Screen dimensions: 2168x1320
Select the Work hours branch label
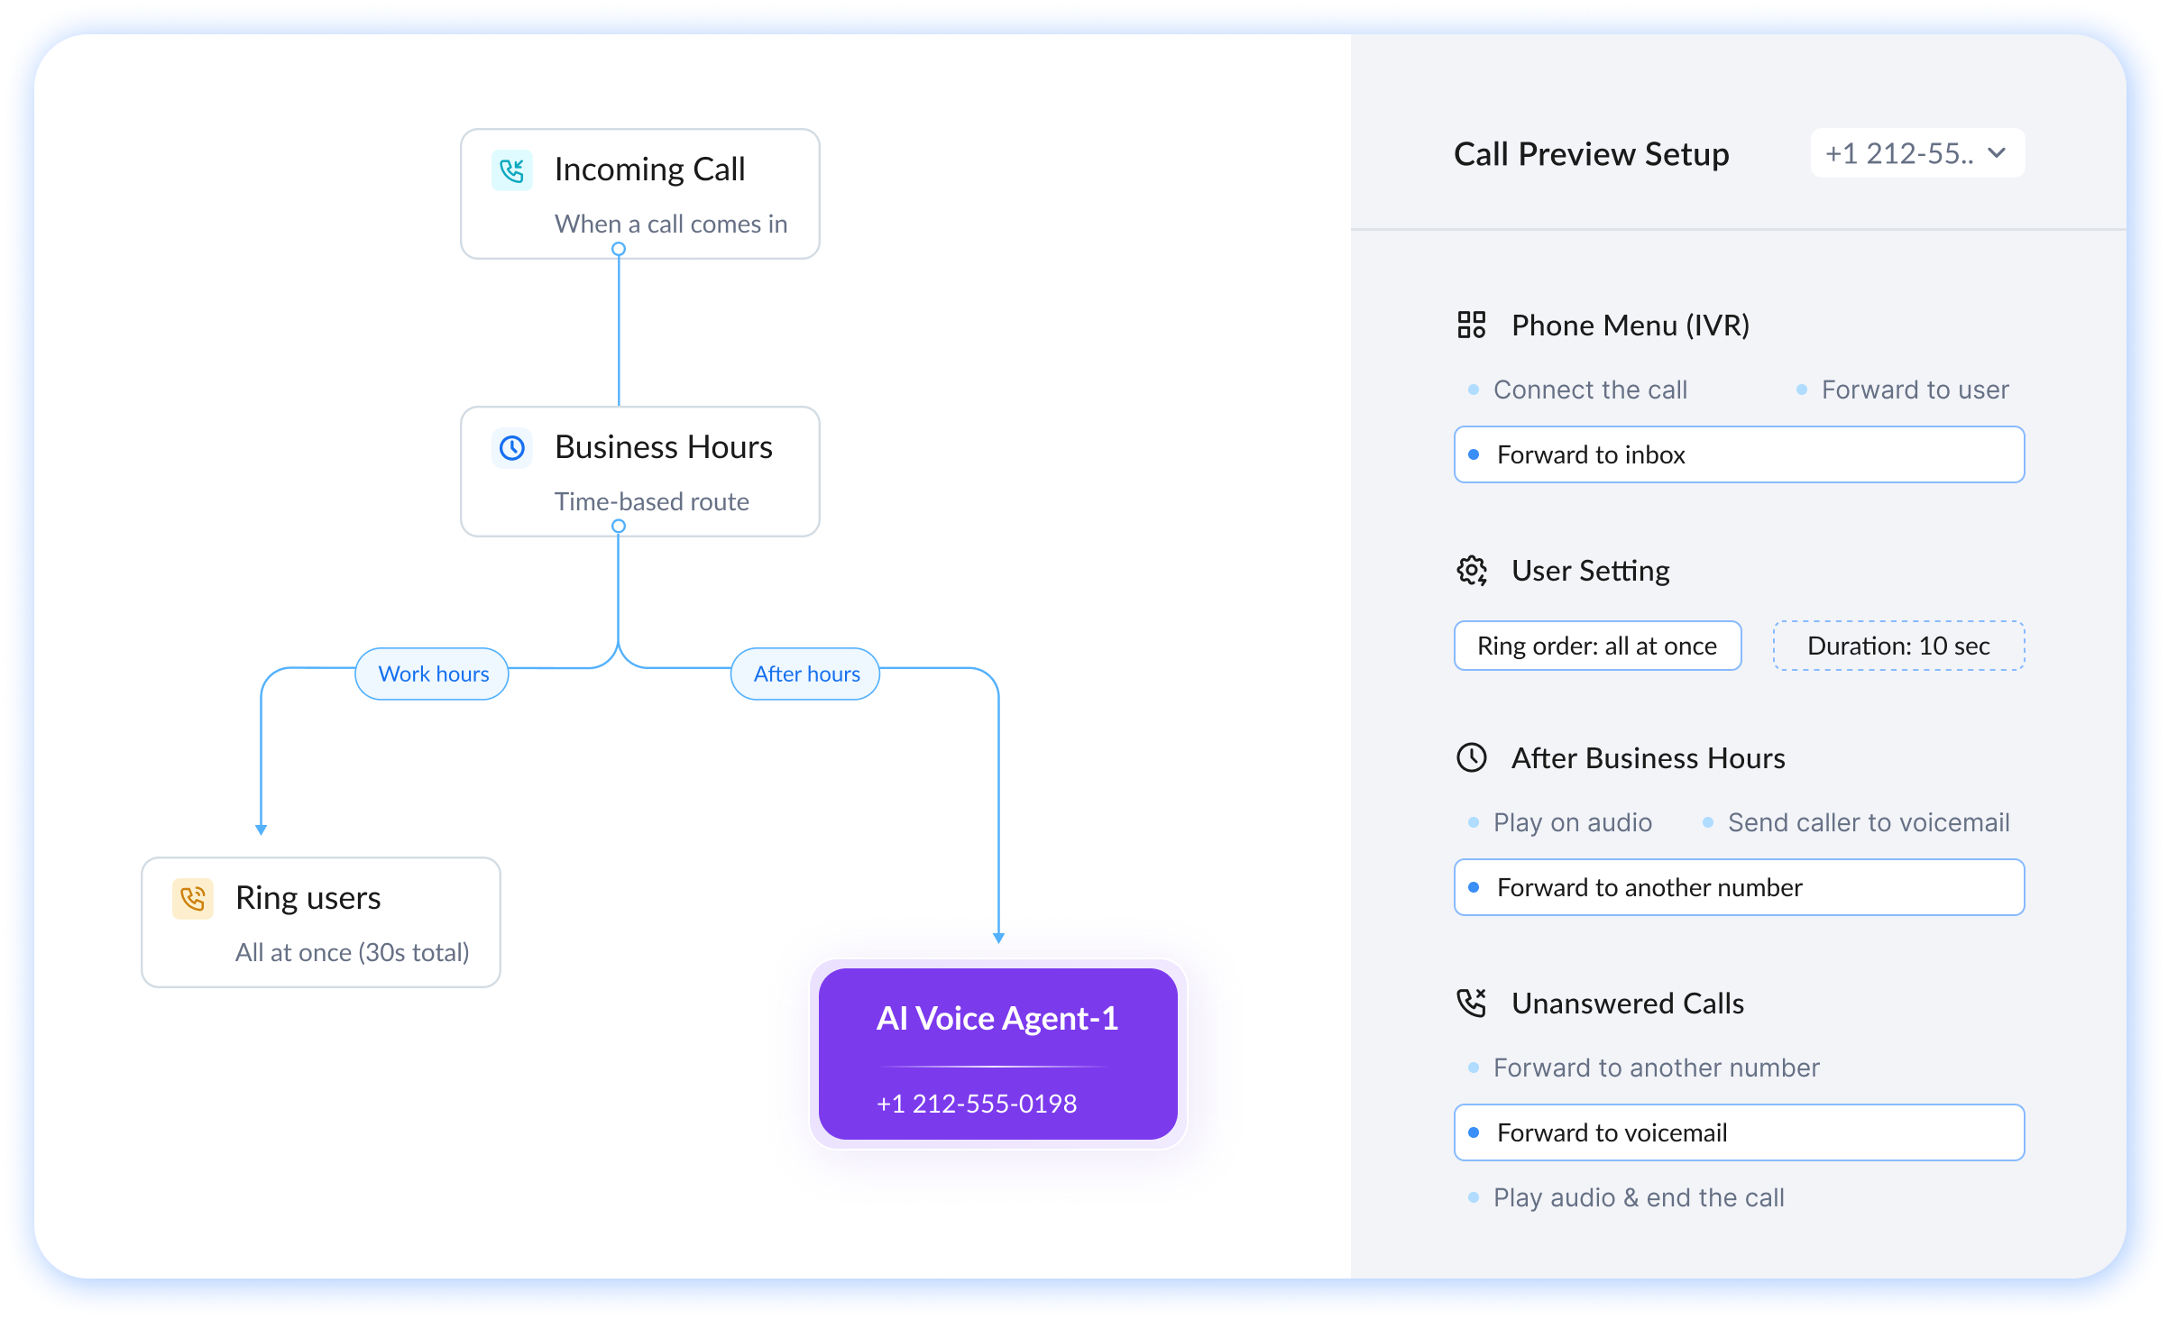click(x=433, y=674)
